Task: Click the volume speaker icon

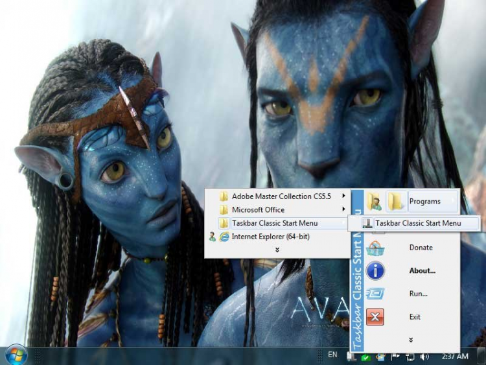Action: tap(424, 357)
